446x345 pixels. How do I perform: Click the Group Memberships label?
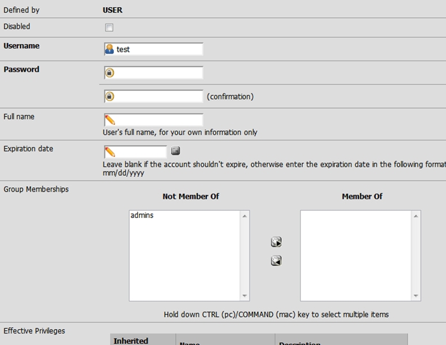(36, 189)
